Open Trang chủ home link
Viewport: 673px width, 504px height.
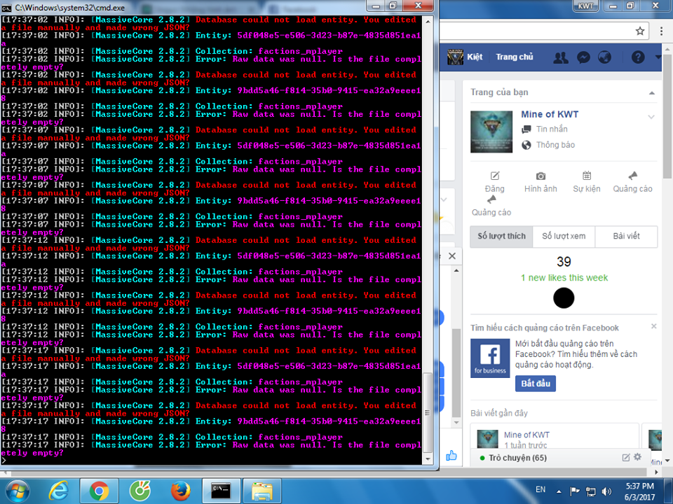[514, 57]
